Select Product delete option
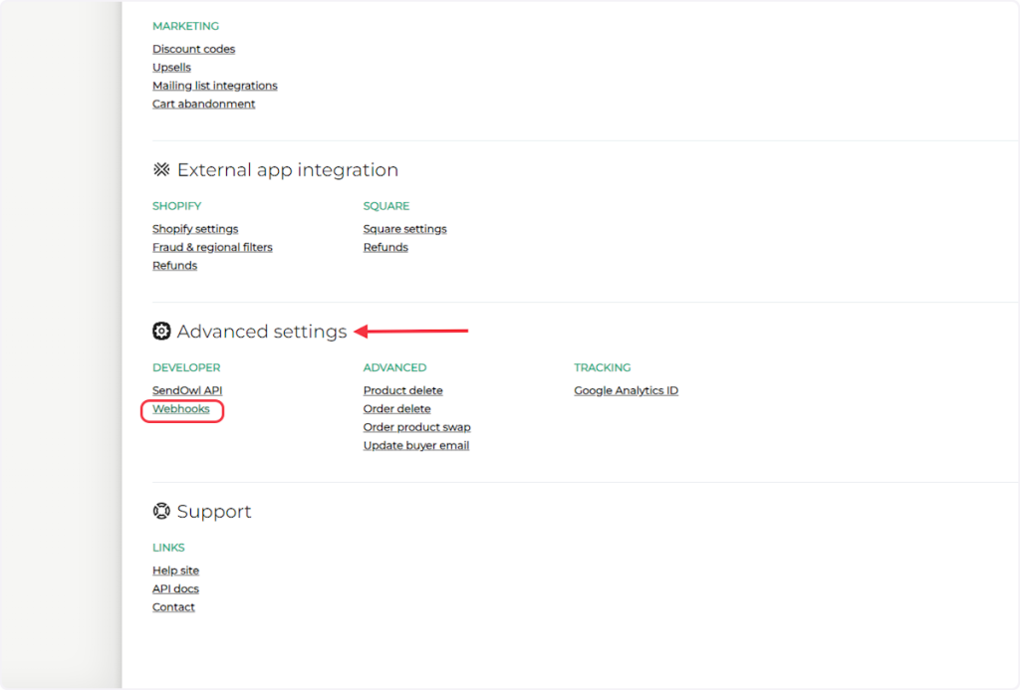 (x=402, y=391)
